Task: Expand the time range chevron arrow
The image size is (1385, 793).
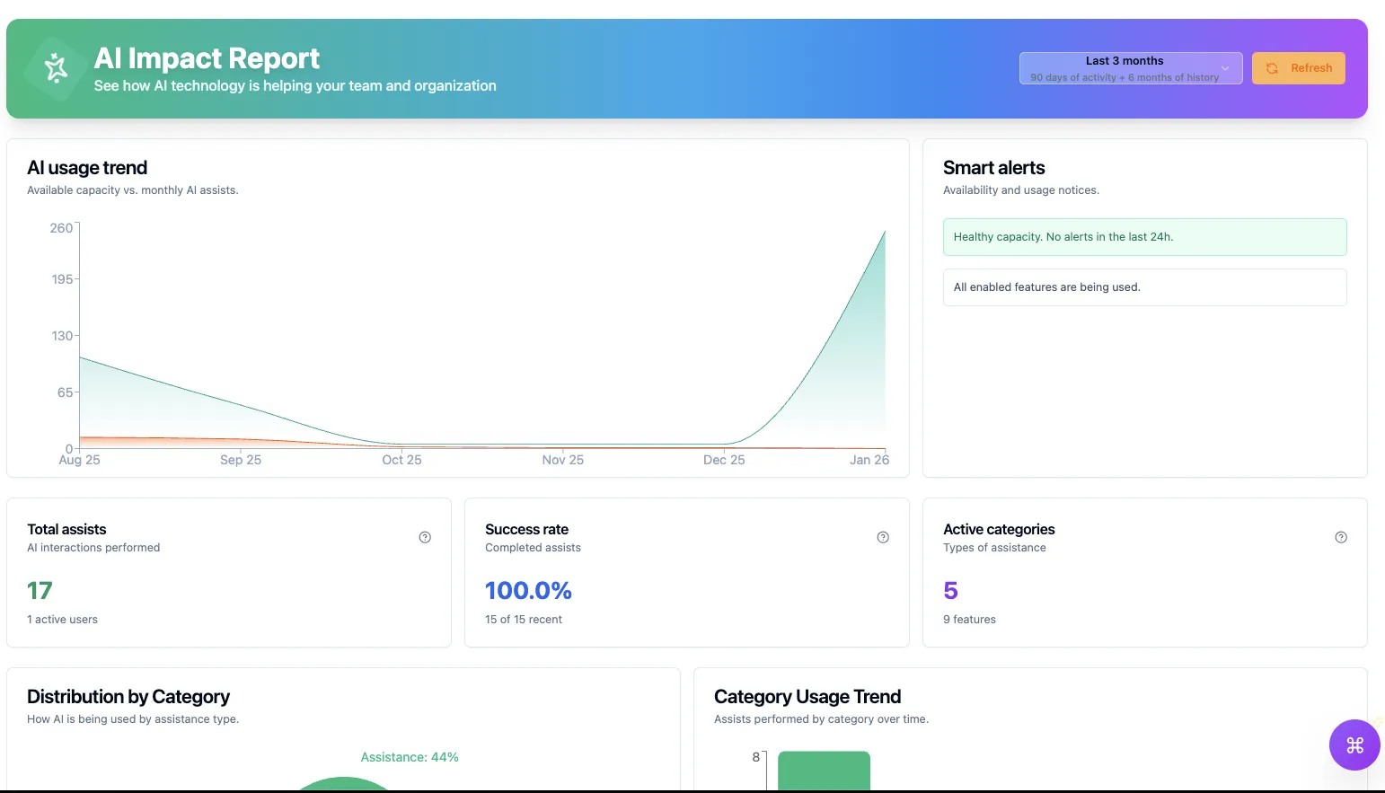Action: coord(1225,68)
